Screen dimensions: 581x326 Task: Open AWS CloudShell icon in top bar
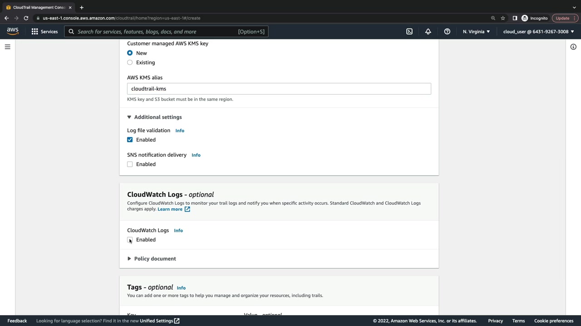[x=409, y=32]
